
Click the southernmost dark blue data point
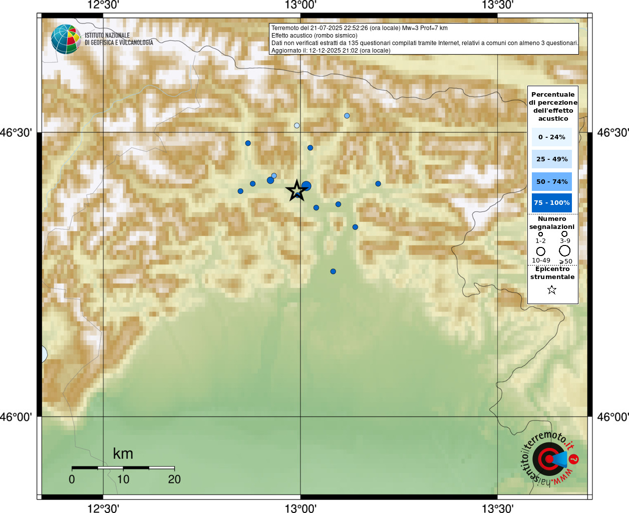[333, 272]
